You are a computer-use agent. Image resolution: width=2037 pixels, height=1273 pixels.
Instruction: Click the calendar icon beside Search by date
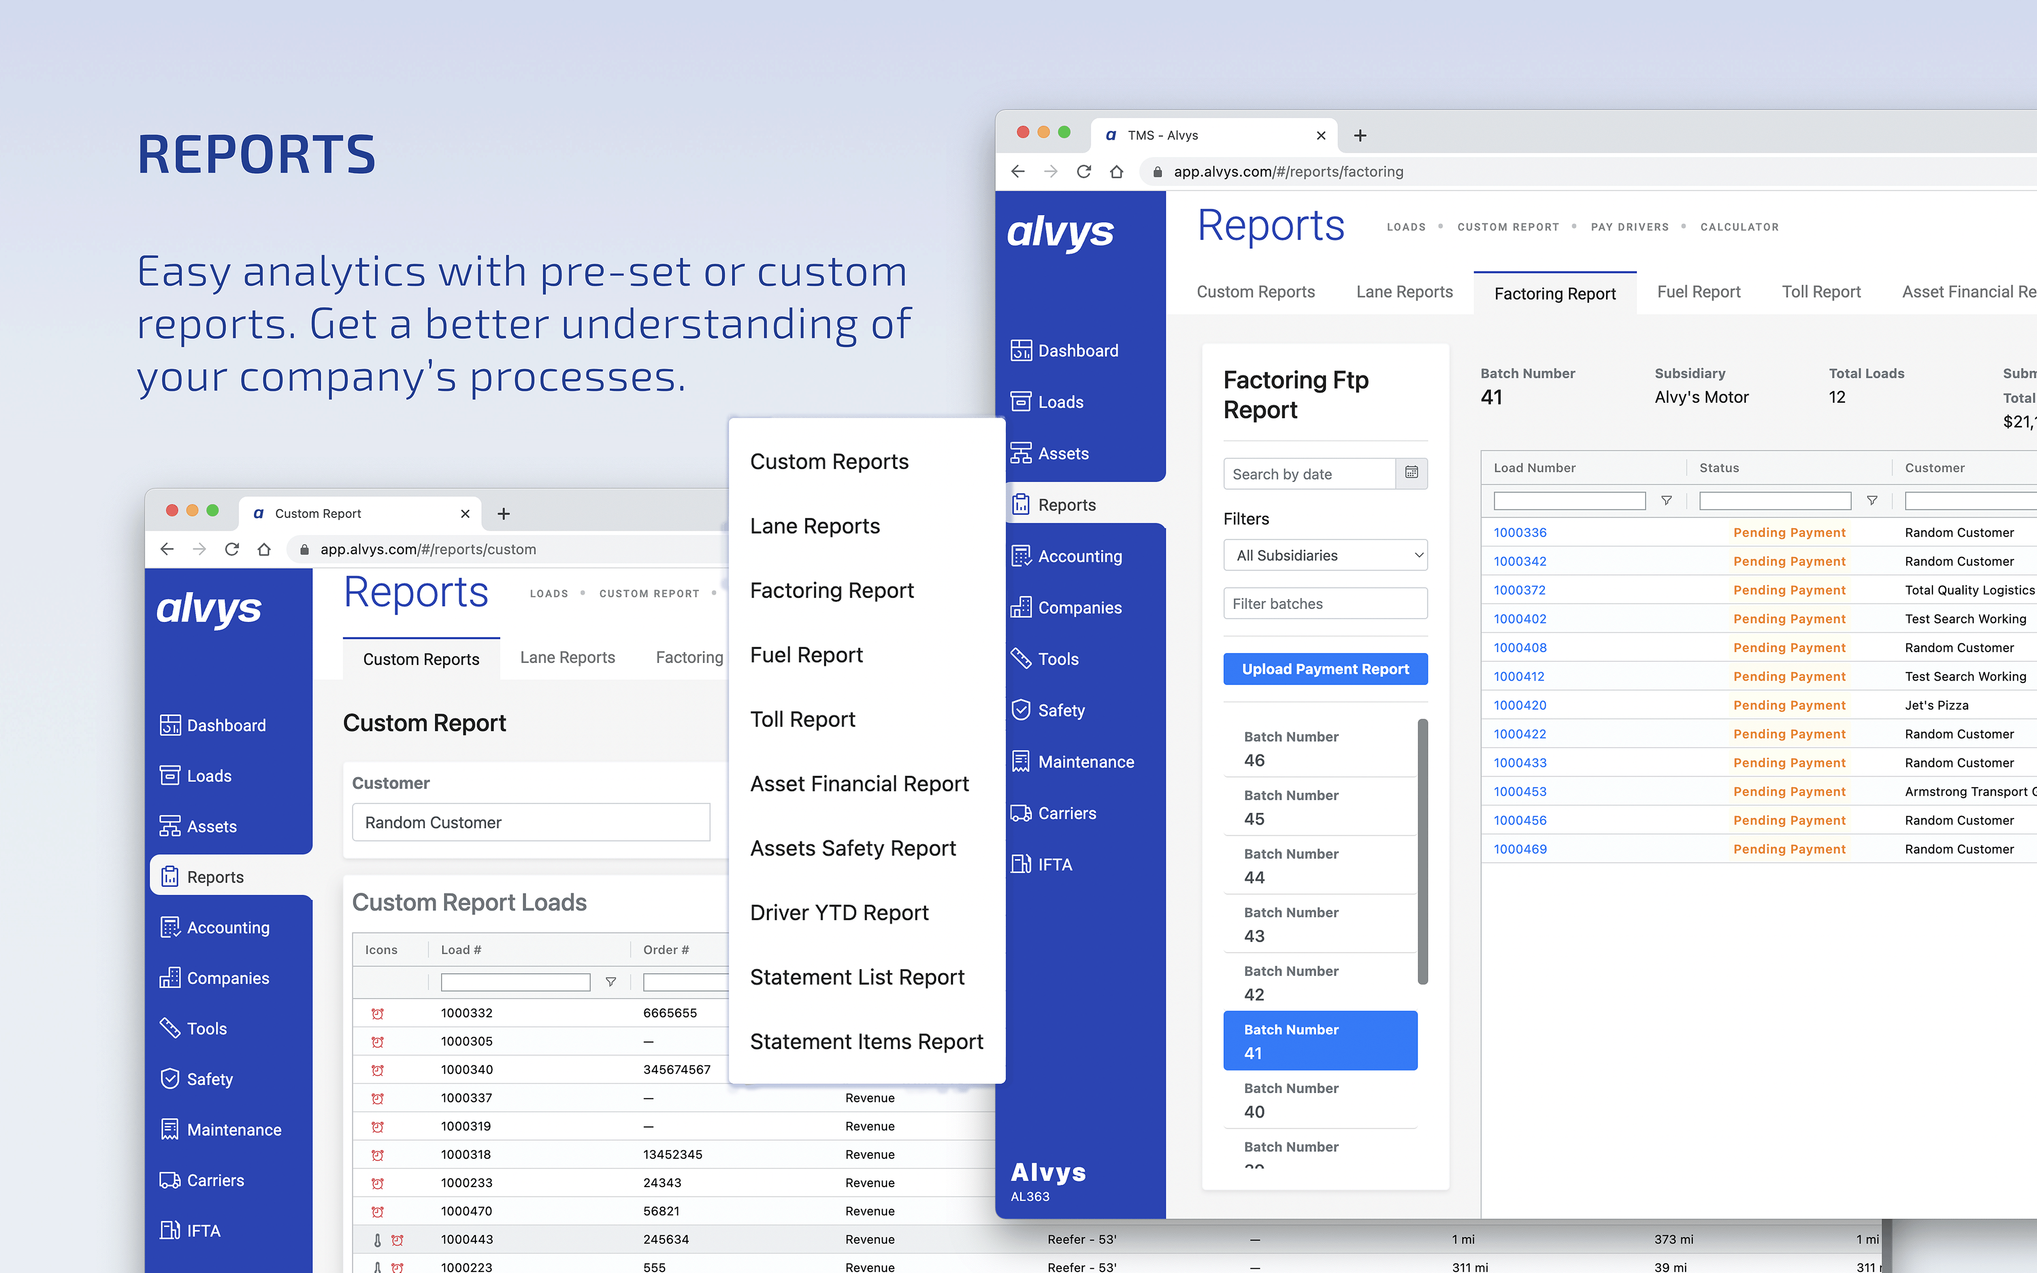[1411, 473]
